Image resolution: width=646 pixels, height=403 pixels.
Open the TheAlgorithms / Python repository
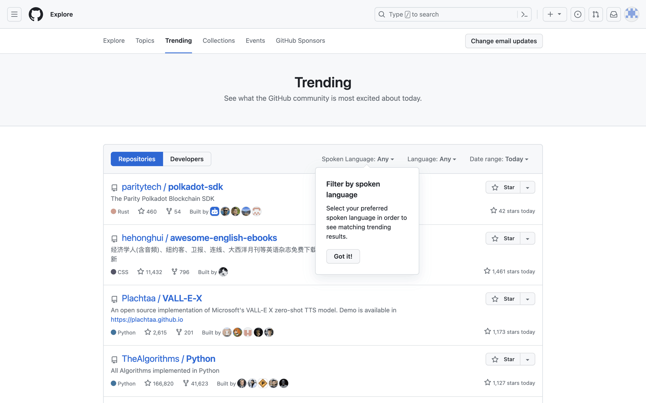169,359
